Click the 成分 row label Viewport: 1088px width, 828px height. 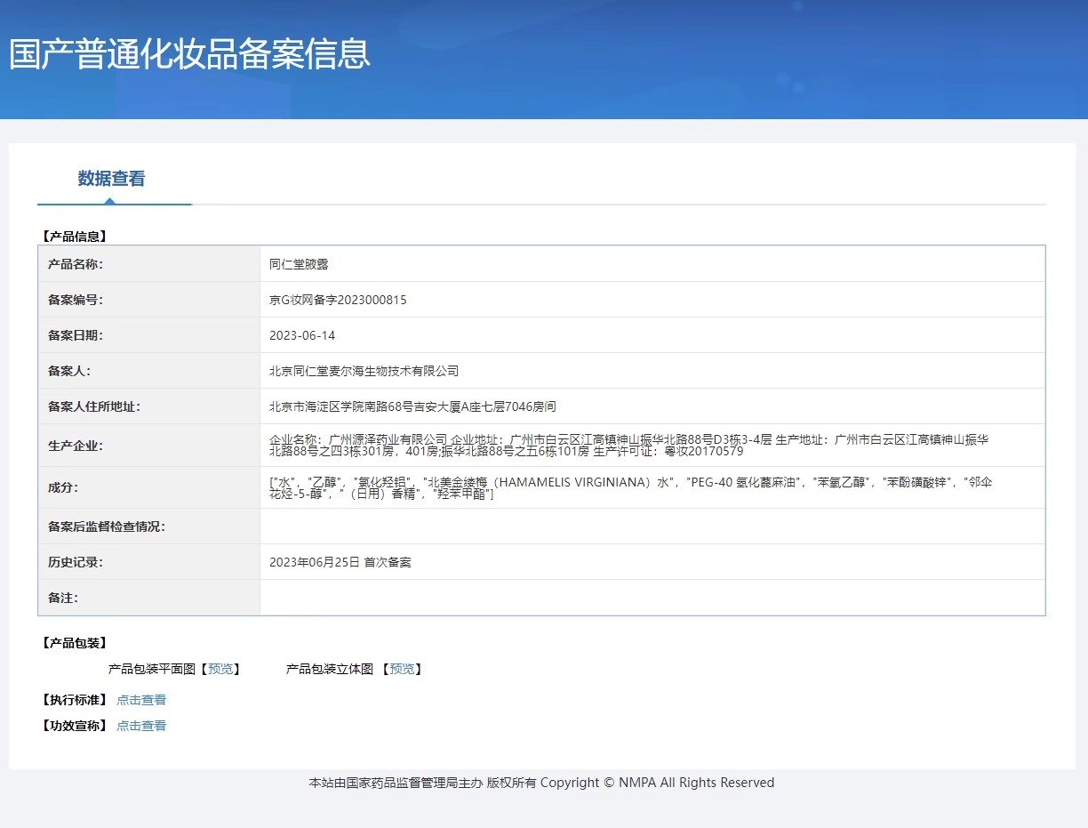[63, 487]
